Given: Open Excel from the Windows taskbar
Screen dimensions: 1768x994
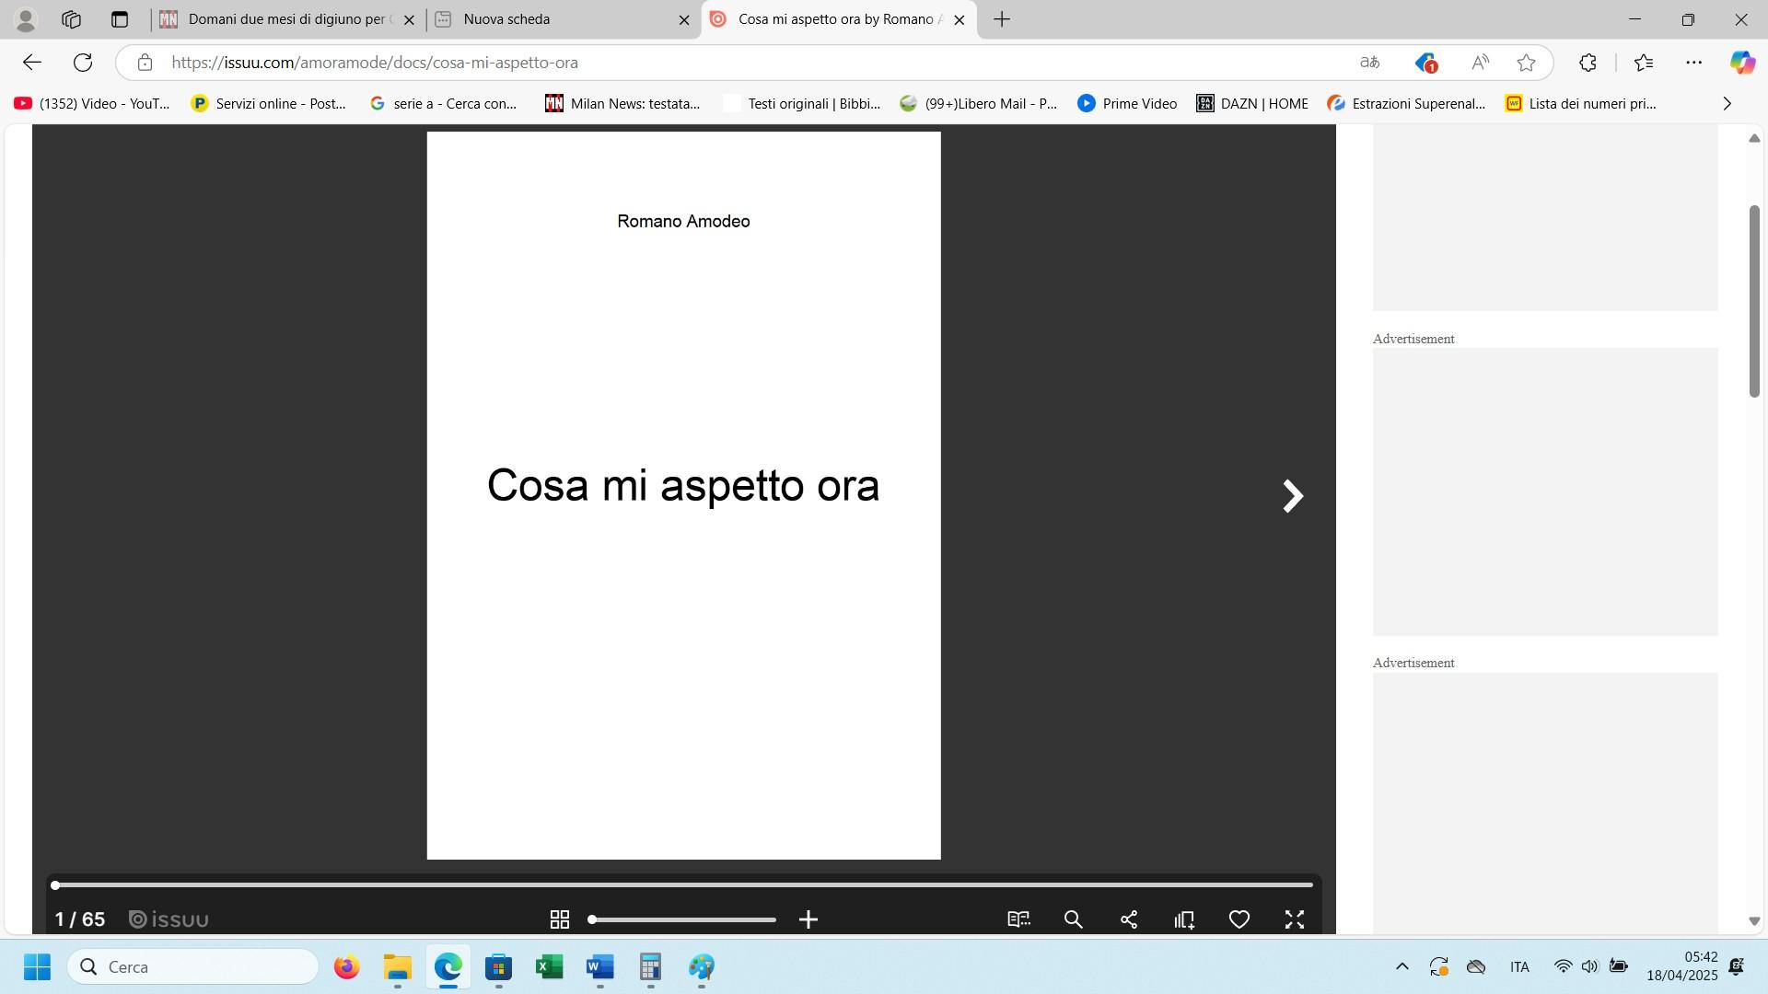Looking at the screenshot, I should click(550, 967).
